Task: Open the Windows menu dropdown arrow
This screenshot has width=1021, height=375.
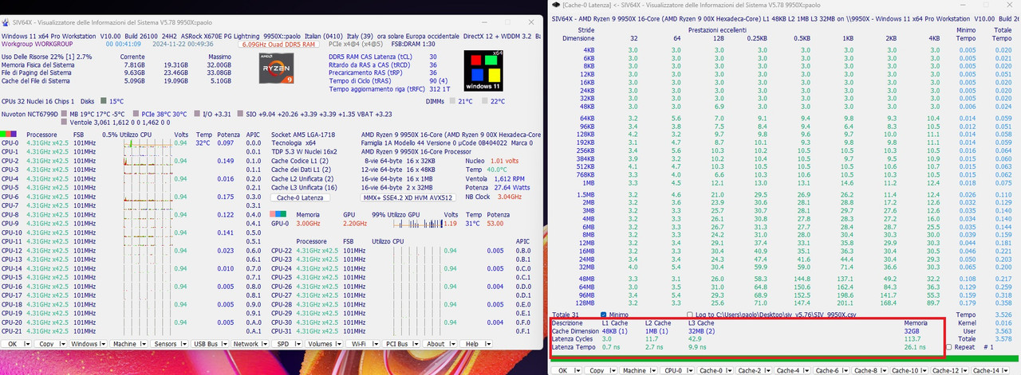Action: (103, 344)
